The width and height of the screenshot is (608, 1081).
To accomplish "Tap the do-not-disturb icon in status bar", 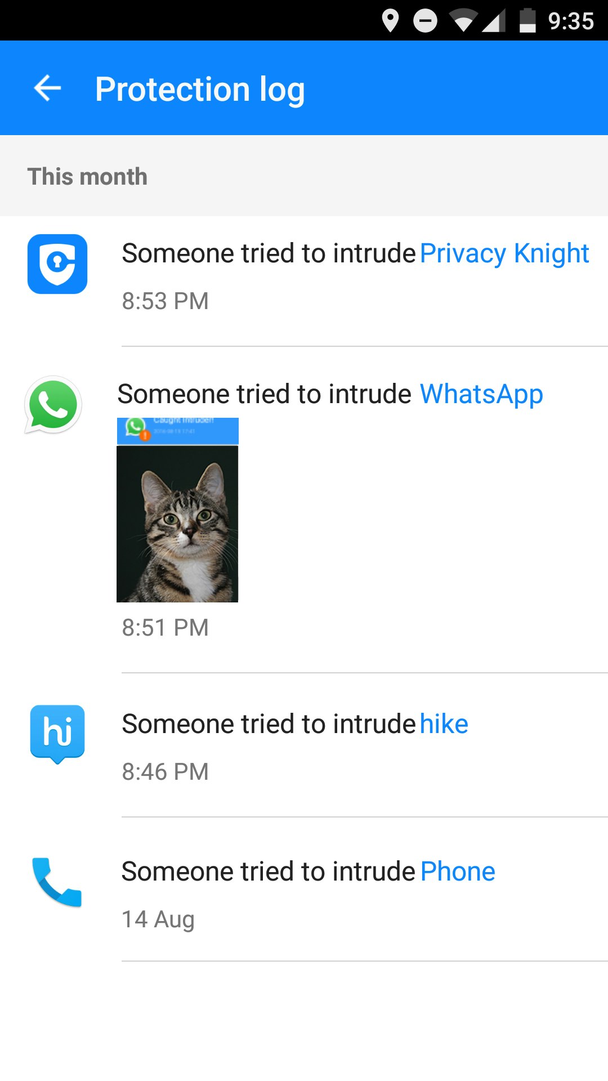I will pyautogui.click(x=426, y=20).
